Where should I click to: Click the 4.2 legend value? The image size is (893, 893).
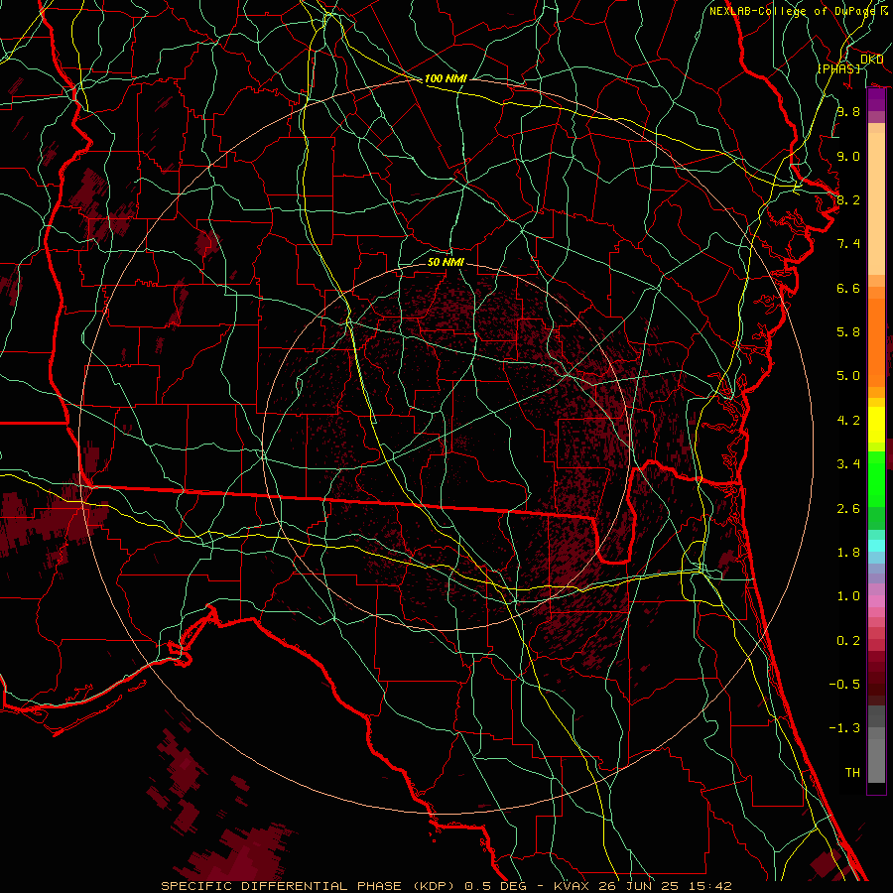(848, 421)
